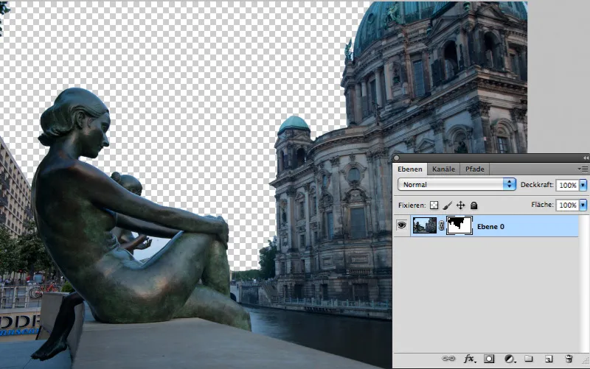The image size is (590, 369).
Task: Open the Fläche slider arrow
Action: [583, 205]
